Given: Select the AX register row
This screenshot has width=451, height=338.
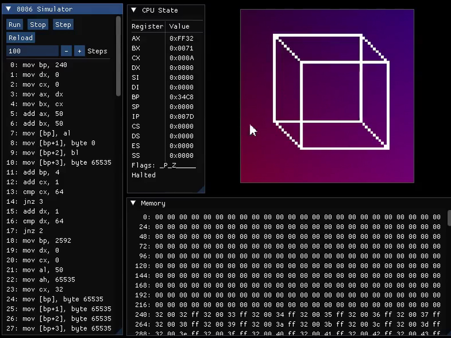Looking at the screenshot, I should pos(136,38).
